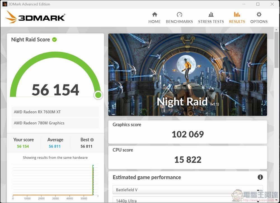
Task: Open the OPTIONS tab
Action: 259,18
